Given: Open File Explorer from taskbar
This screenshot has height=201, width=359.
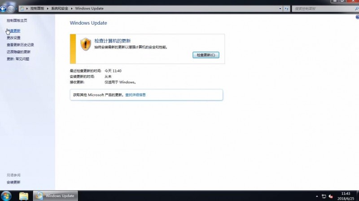Looking at the screenshot, I should (24, 196).
